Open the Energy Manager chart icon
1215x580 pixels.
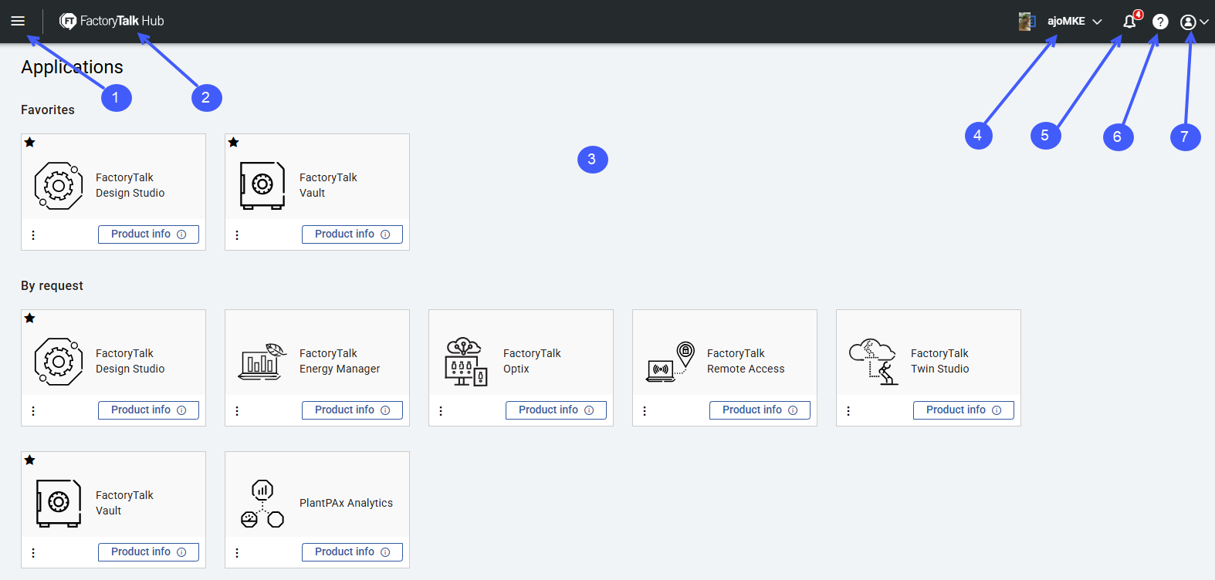[x=262, y=361]
